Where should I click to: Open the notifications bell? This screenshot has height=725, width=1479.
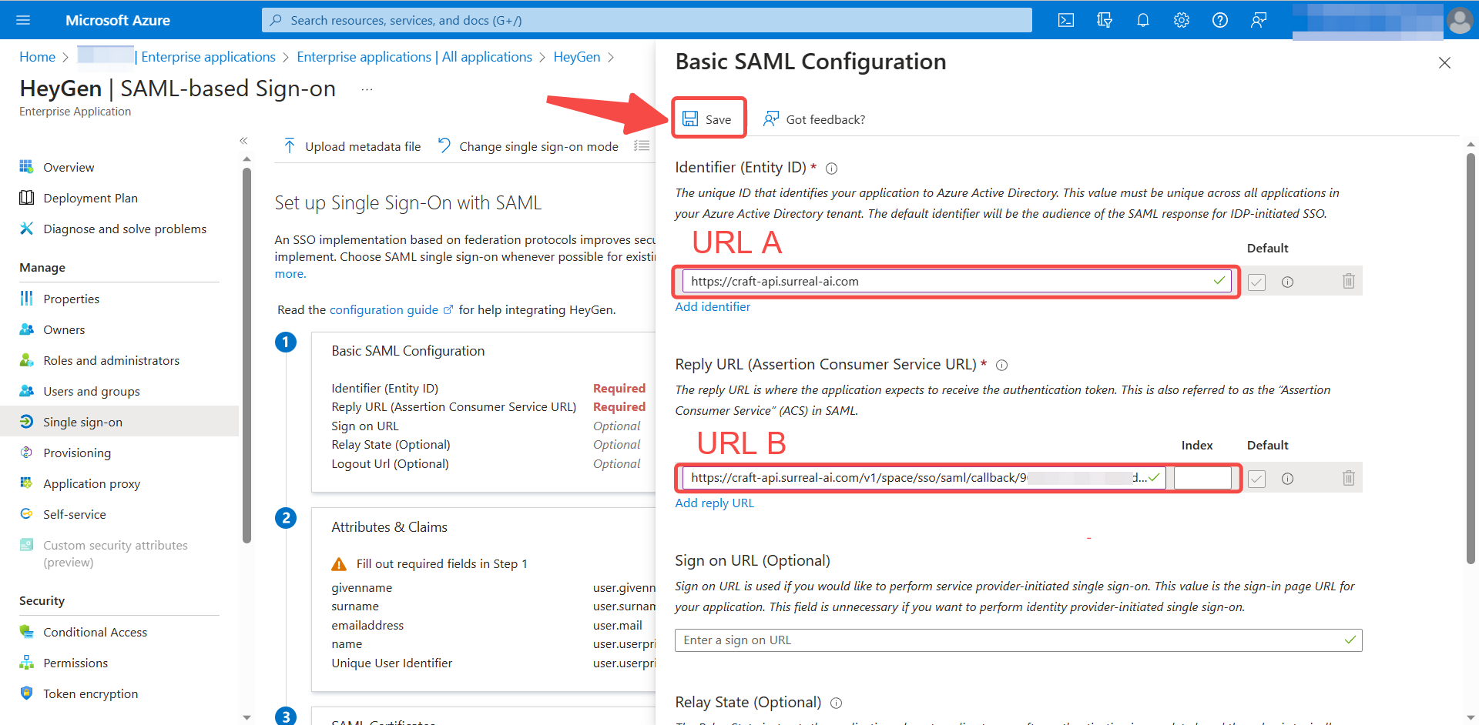click(1143, 20)
